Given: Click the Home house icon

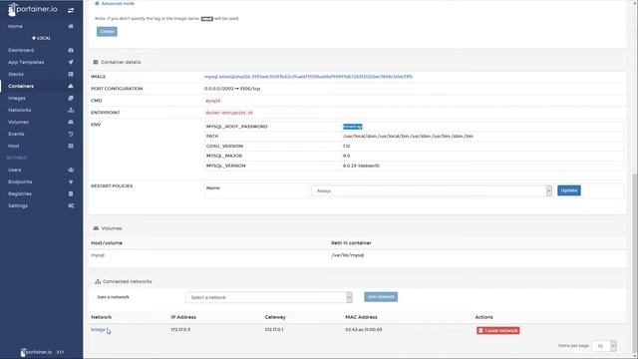Looking at the screenshot, I should (71, 27).
